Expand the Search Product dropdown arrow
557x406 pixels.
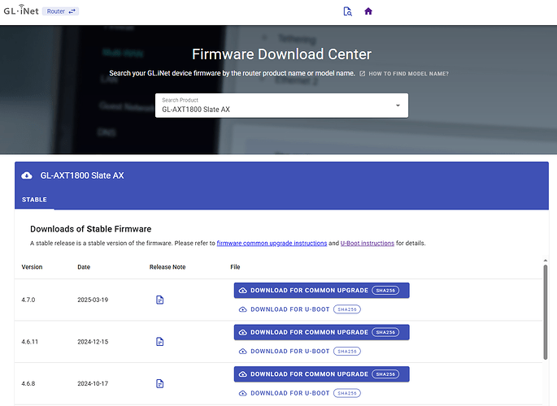[398, 106]
